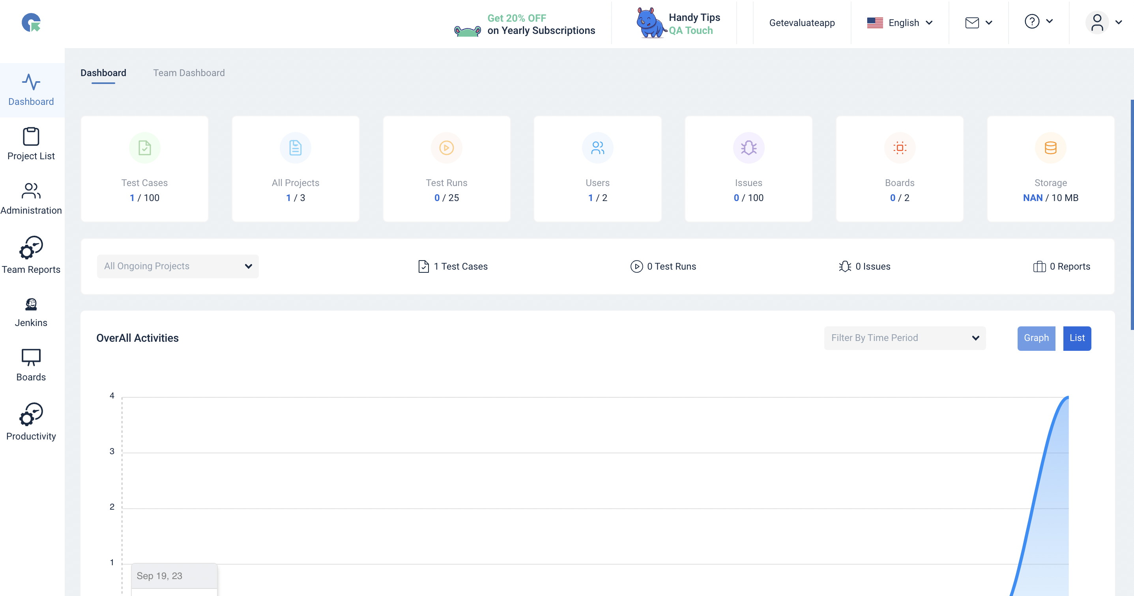Screen dimensions: 1134x596
Task: Click the Handy Tips QA Touch link
Action: (x=677, y=23)
